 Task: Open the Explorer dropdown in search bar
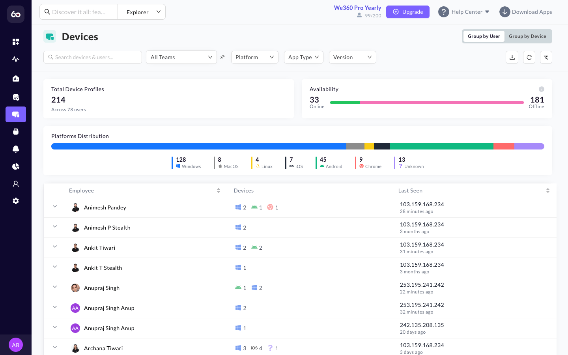142,12
